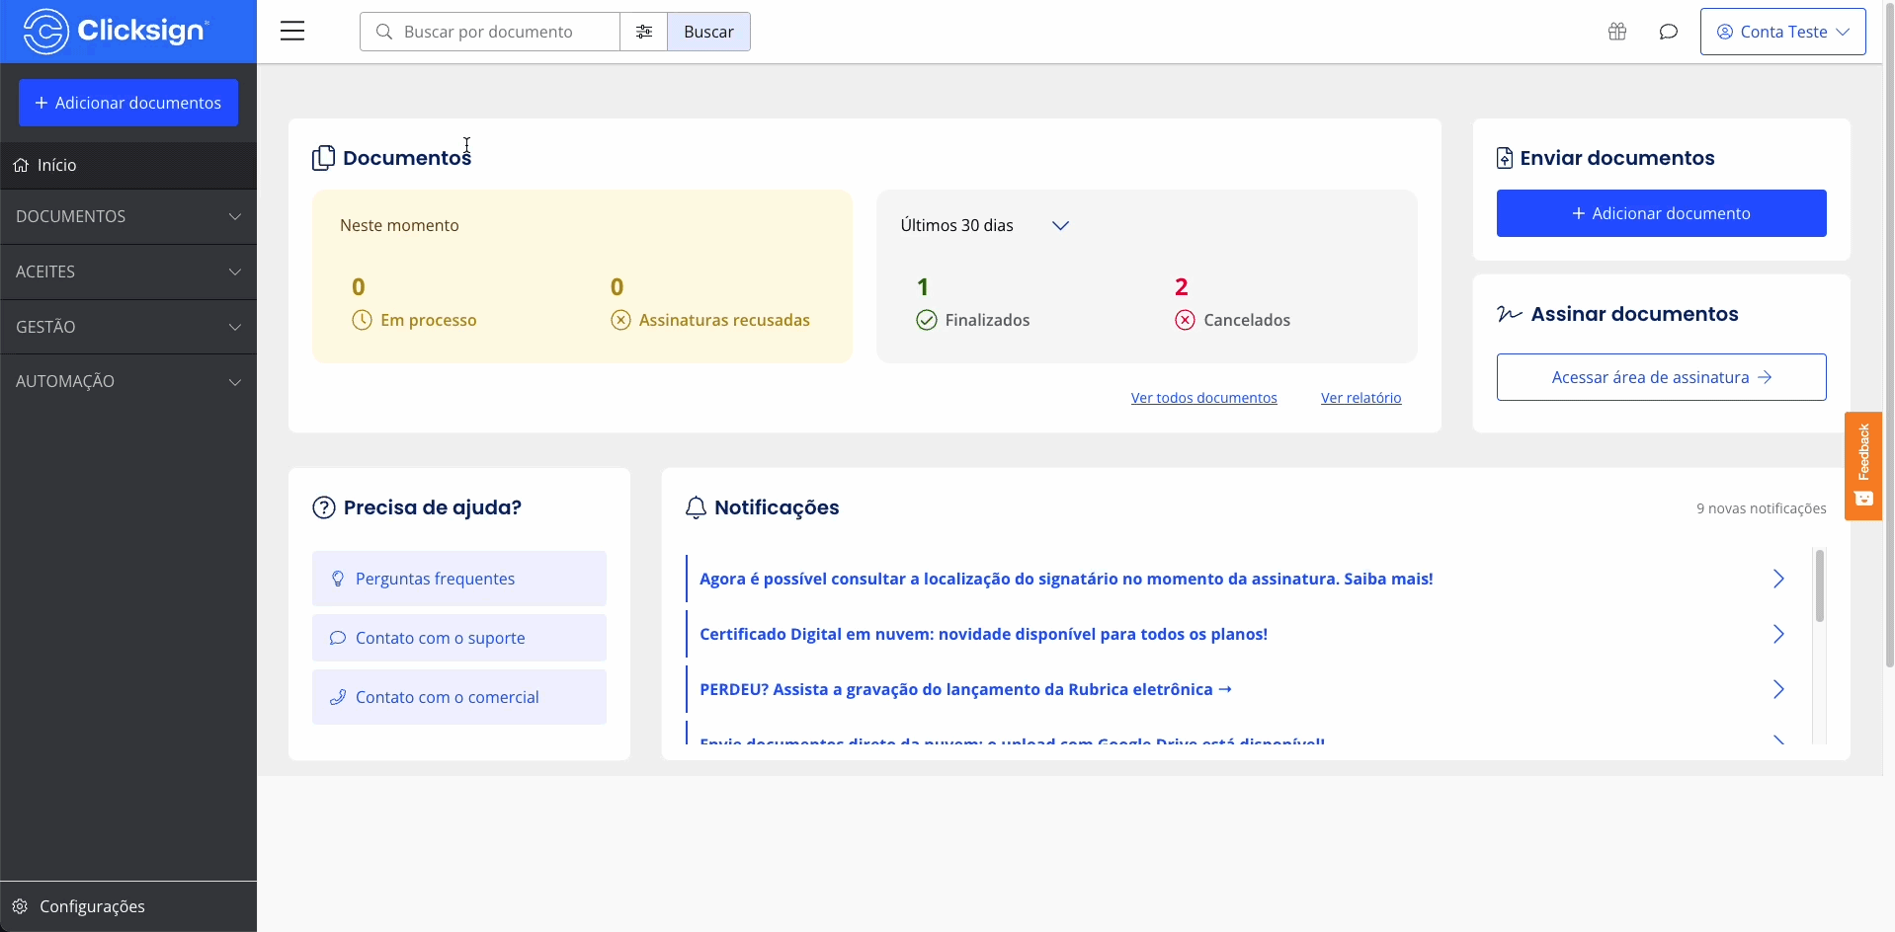Follow the Ver relatório link
The image size is (1895, 932).
coord(1360,398)
